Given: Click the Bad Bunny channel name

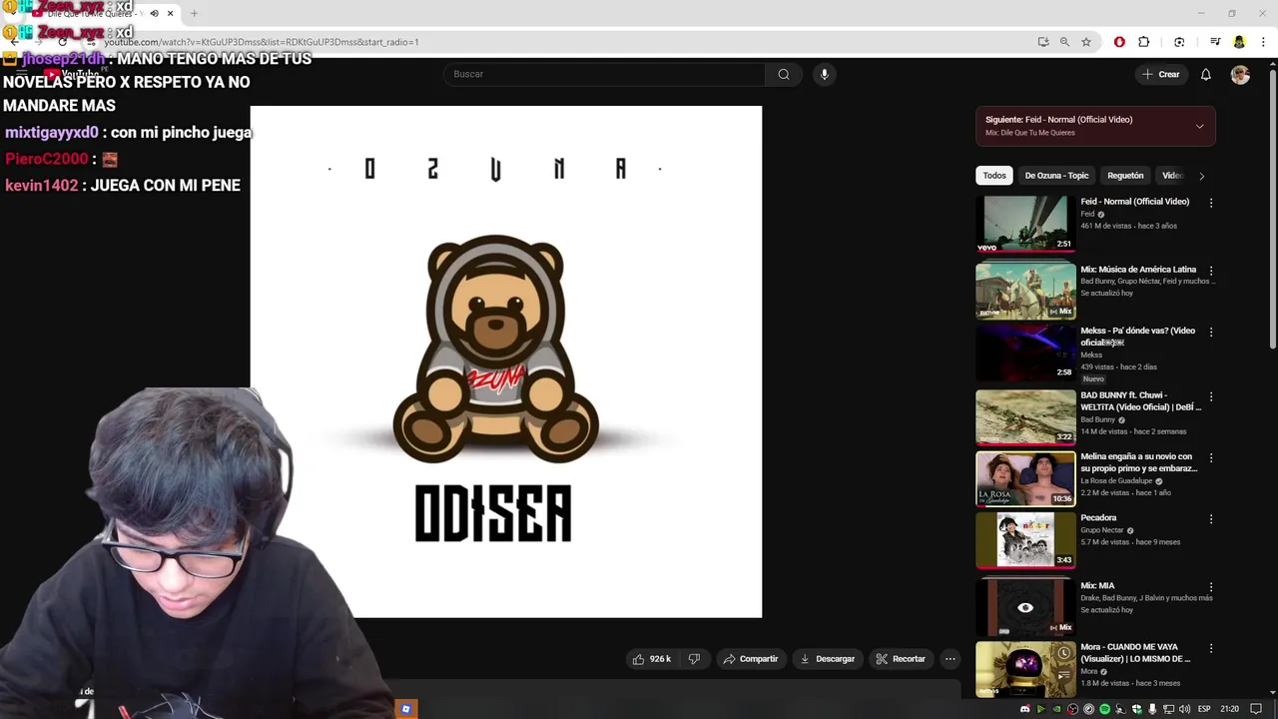Looking at the screenshot, I should tap(1097, 419).
